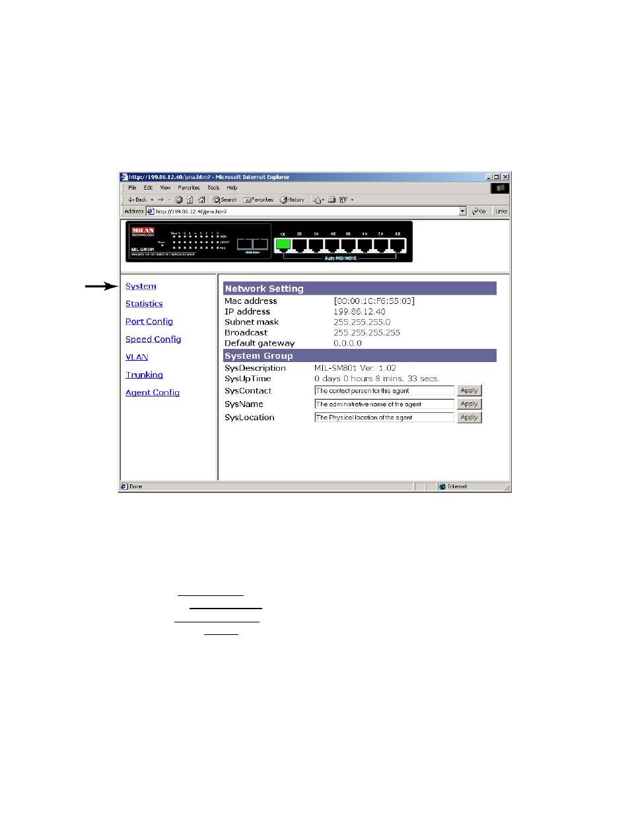Select the Mac address value text
The width and height of the screenshot is (630, 816).
coord(374,301)
